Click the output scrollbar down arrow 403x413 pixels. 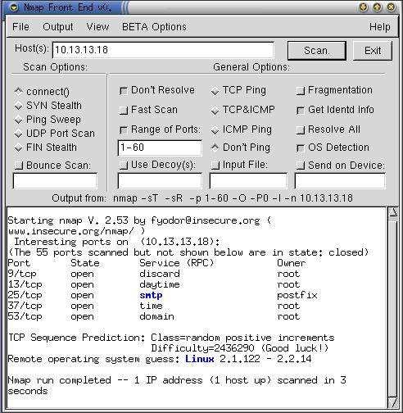click(x=393, y=402)
